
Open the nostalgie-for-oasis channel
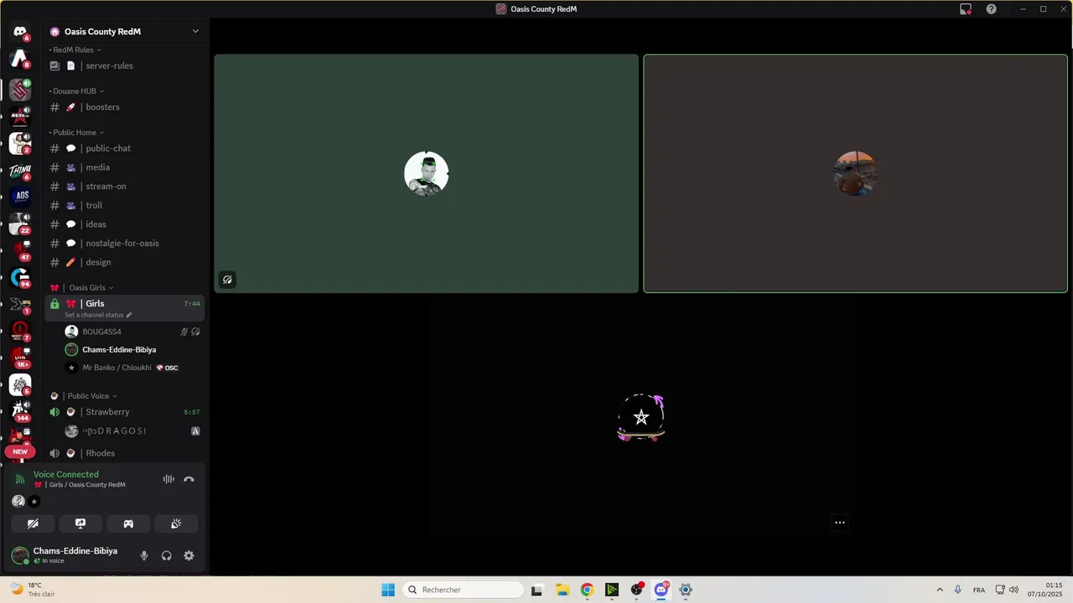(125, 243)
